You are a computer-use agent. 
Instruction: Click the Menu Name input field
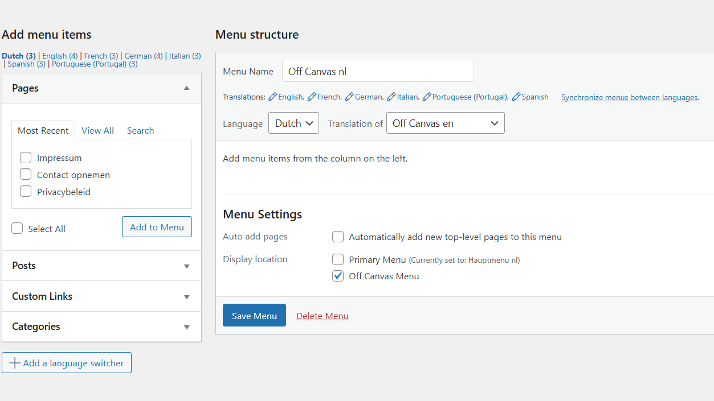point(378,71)
